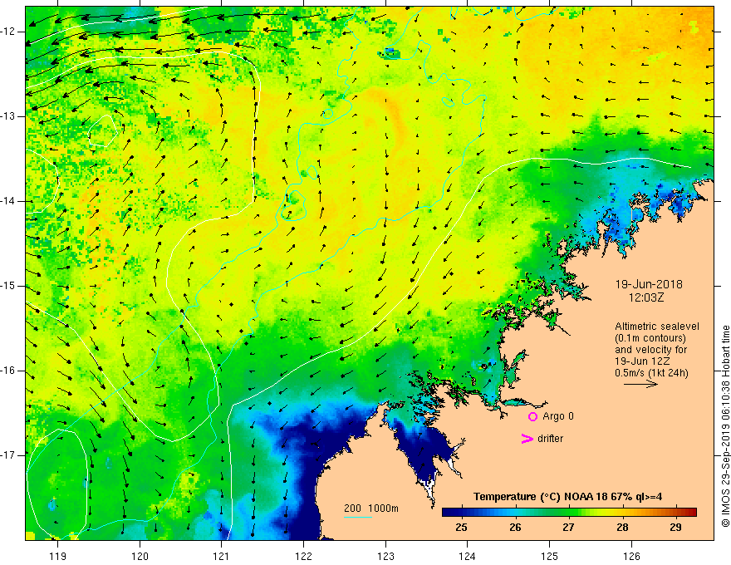Click longitude axis label 119
Viewport: 731px width, 565px height.
[58, 556]
